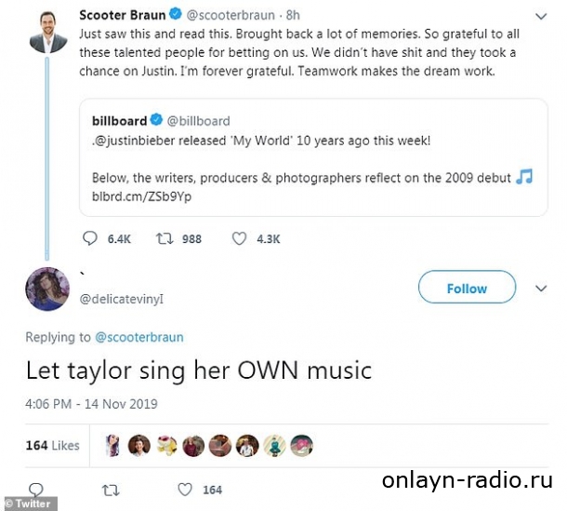Viewport: 567px width, 511px height.
Task: View the 164 Likes list
Action: click(52, 445)
